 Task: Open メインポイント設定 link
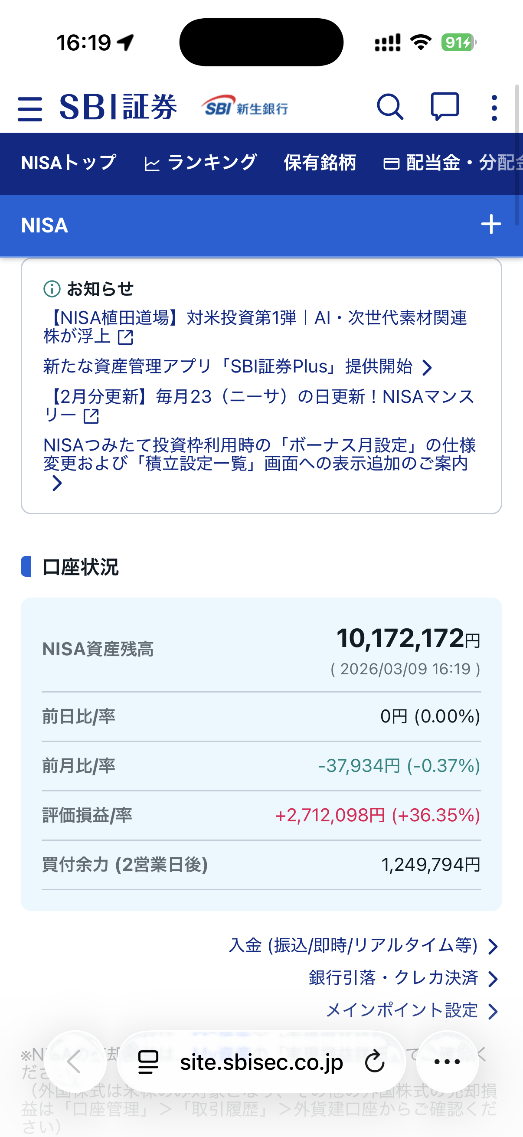[x=412, y=1010]
